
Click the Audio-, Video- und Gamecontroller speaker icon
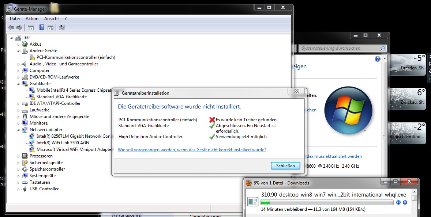click(25, 64)
